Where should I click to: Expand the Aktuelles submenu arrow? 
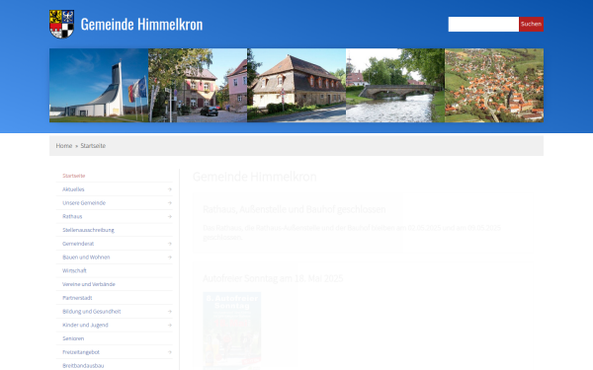pos(169,189)
